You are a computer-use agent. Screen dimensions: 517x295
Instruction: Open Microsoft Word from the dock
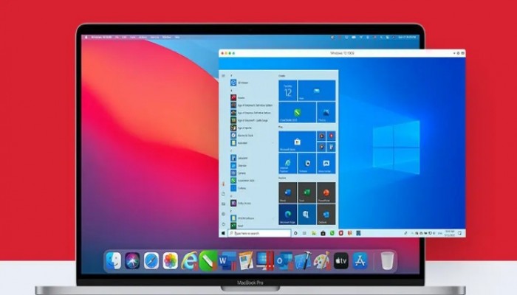227,260
